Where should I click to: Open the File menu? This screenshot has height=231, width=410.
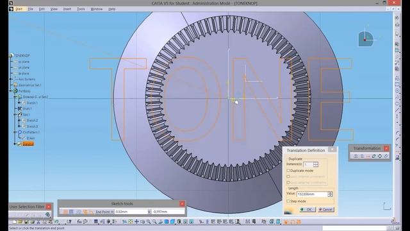31,9
